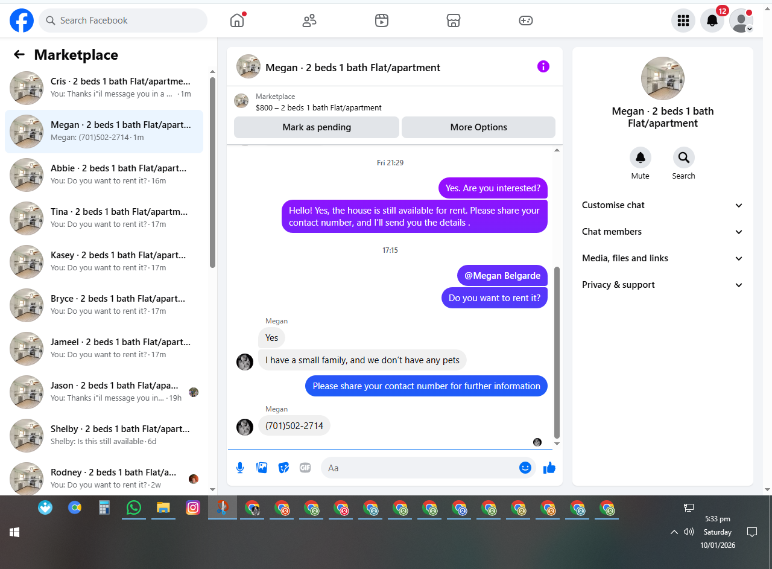Click Megan's avatar beside phone number message
This screenshot has width=772, height=569.
point(245,427)
